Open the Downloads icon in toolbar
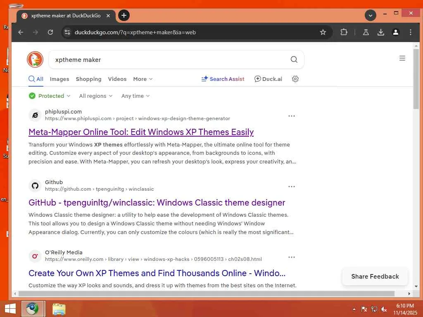 [x=380, y=32]
